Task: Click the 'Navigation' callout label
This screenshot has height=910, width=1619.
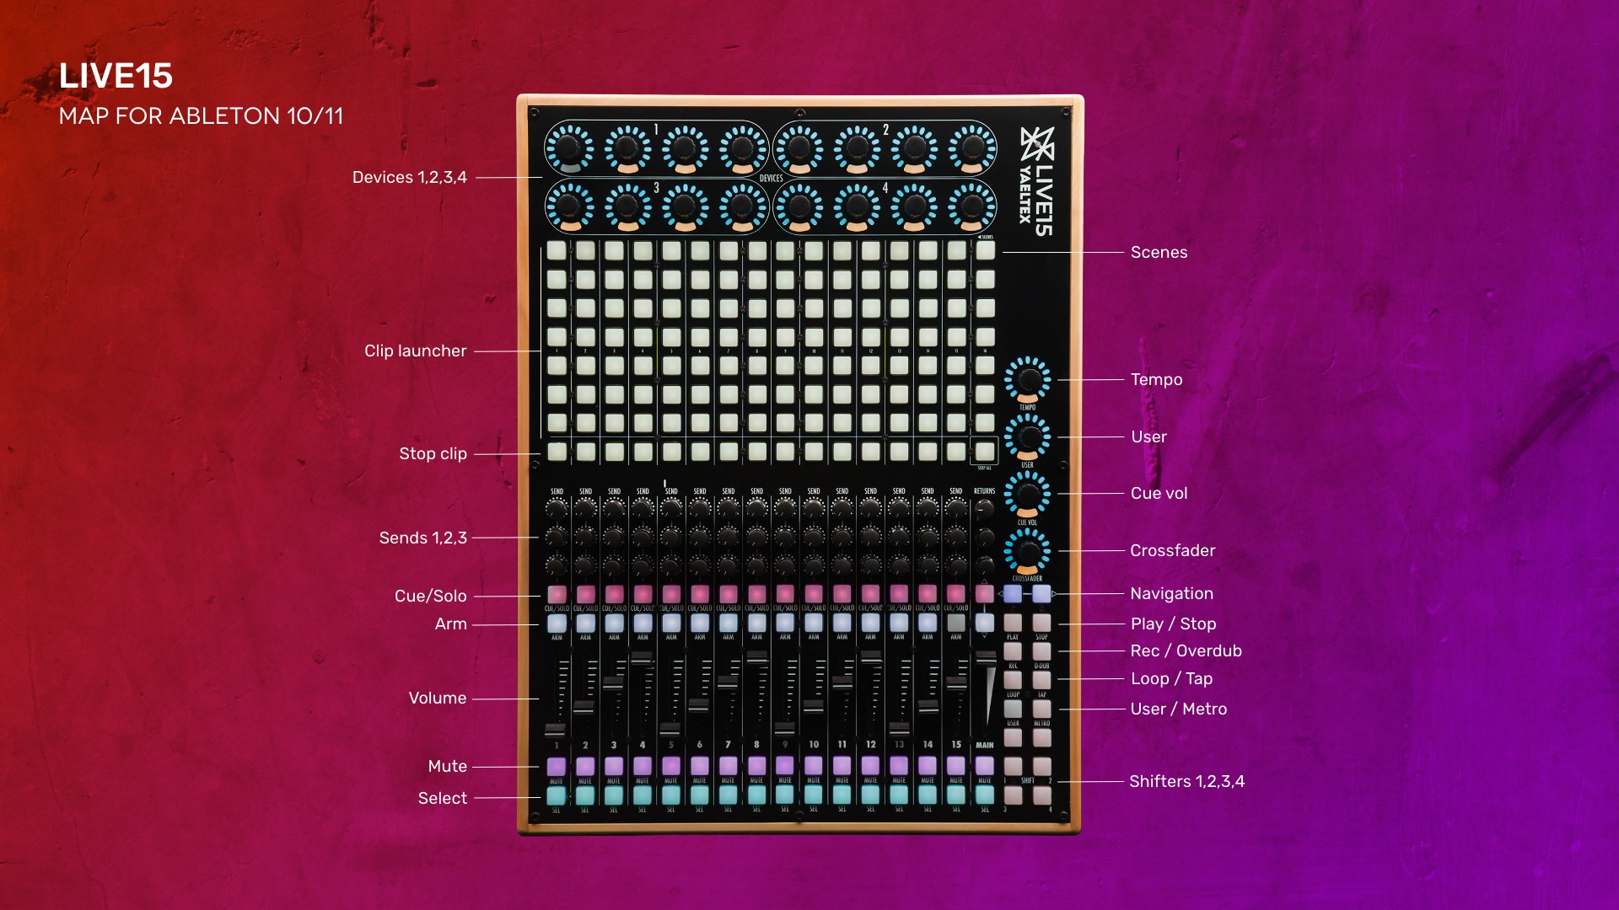Action: tap(1171, 593)
